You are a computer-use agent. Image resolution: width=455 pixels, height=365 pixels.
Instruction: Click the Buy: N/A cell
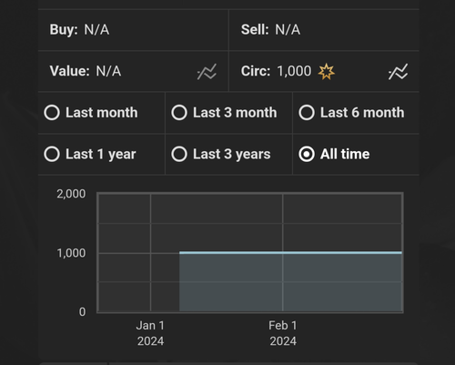pyautogui.click(x=133, y=30)
